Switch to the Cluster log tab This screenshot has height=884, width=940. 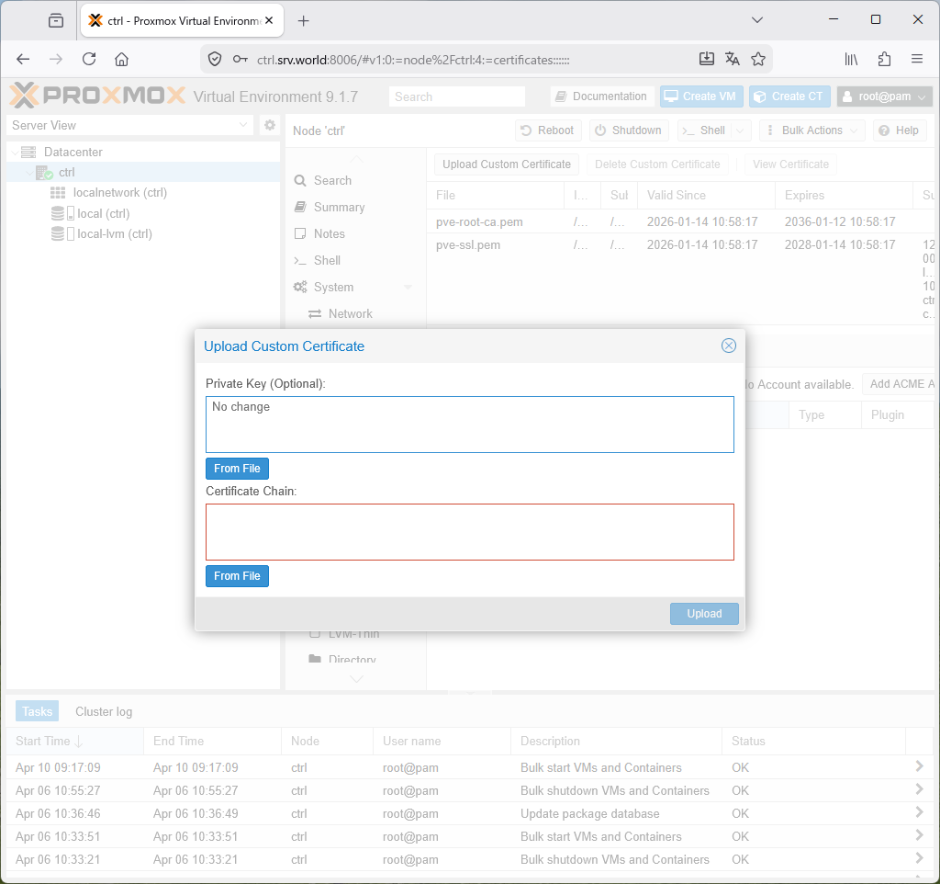104,711
